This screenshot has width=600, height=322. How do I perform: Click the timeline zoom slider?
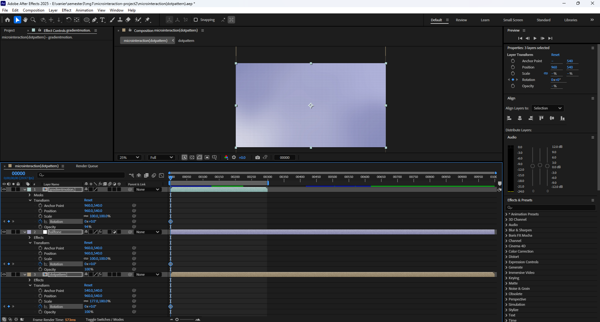[177, 319]
